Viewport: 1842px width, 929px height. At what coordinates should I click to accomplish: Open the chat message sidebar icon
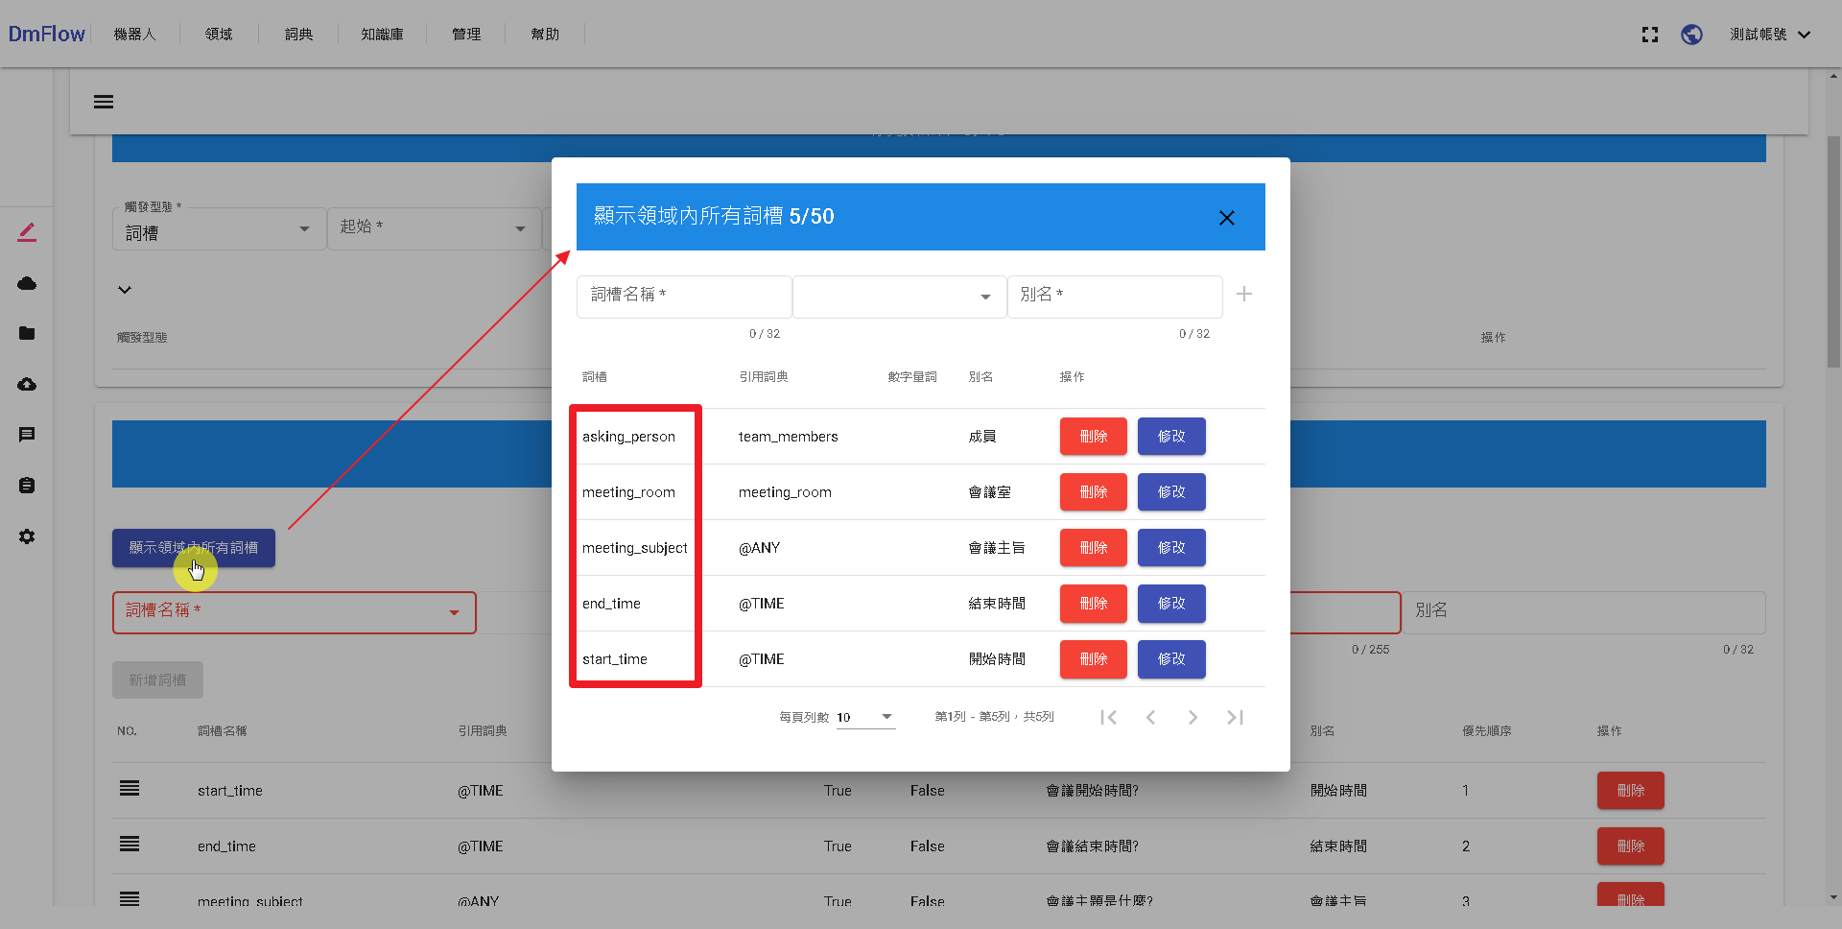point(27,435)
